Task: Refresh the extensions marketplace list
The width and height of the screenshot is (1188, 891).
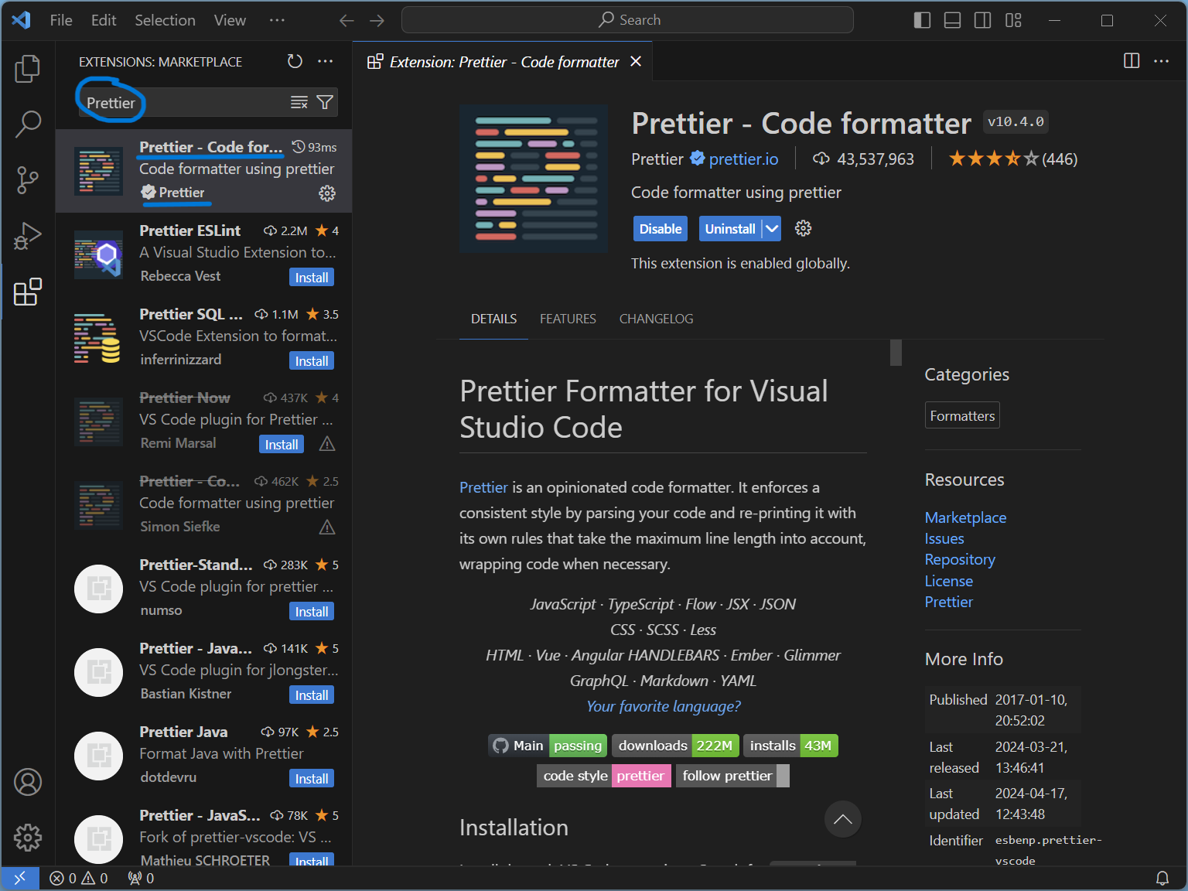Action: coord(295,61)
